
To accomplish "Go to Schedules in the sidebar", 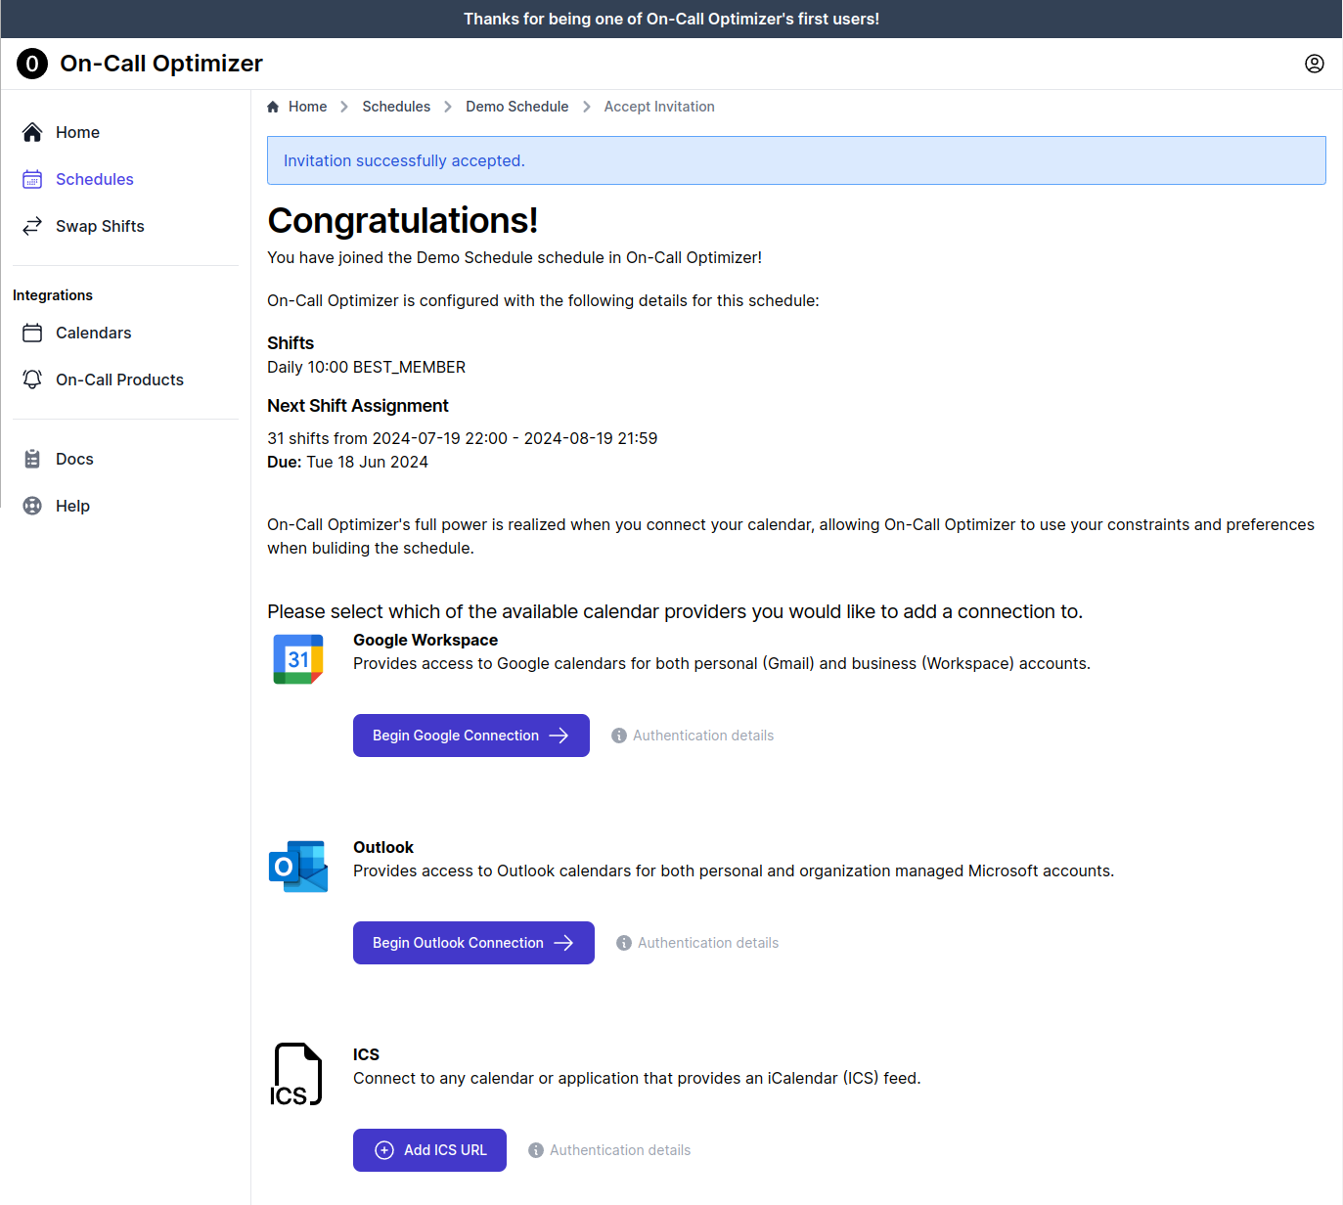I will coord(94,179).
